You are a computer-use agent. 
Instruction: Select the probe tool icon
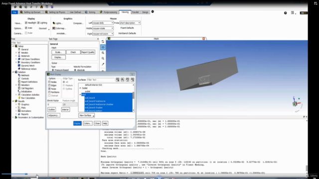click(x=103, y=64)
